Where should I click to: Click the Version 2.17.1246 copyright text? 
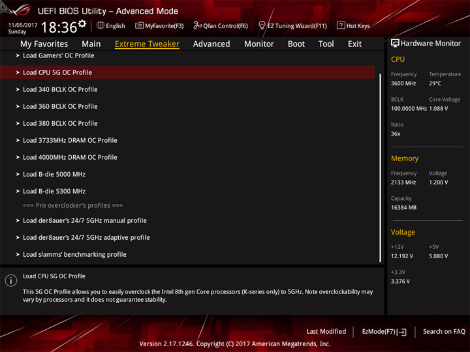click(x=235, y=344)
